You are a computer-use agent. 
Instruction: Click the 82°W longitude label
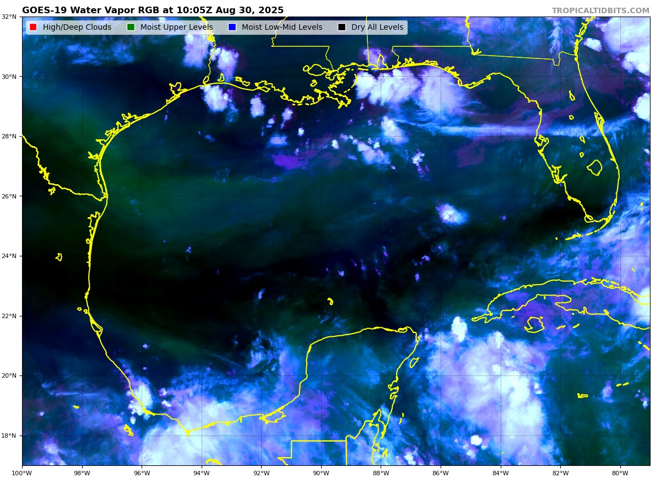[560, 472]
